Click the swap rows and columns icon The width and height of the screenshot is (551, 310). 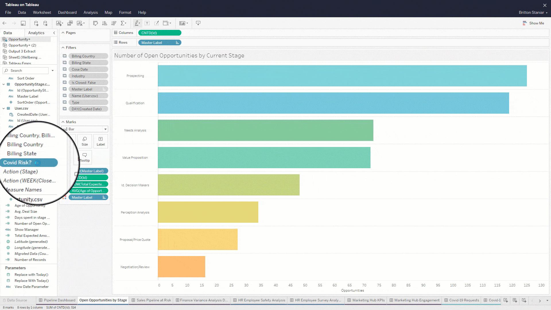tap(95, 23)
